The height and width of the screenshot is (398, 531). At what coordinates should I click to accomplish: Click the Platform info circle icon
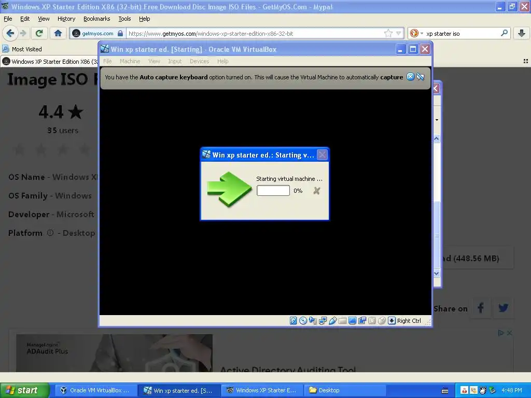(50, 233)
